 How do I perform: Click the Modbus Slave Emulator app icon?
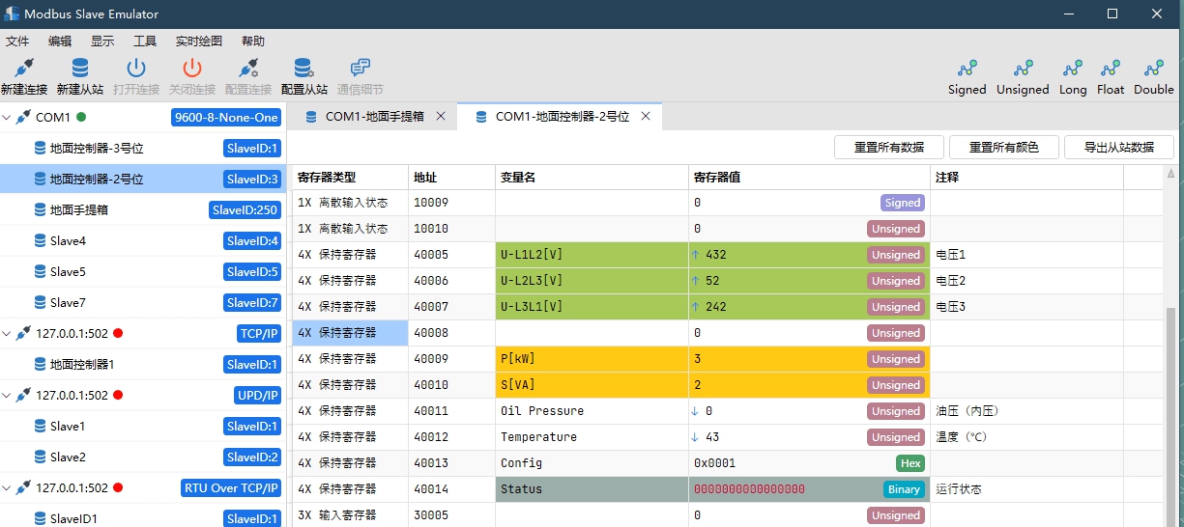[x=13, y=14]
